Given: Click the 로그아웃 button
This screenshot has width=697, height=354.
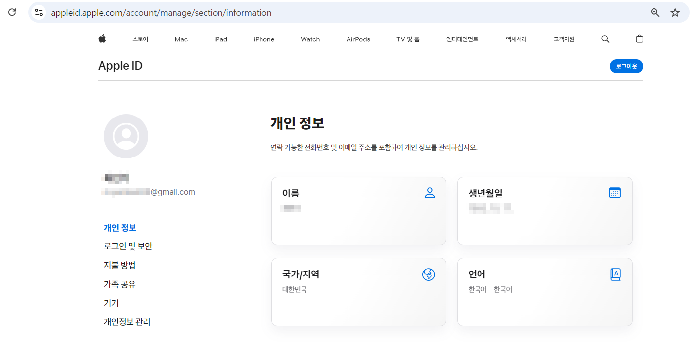Looking at the screenshot, I should tap(626, 66).
